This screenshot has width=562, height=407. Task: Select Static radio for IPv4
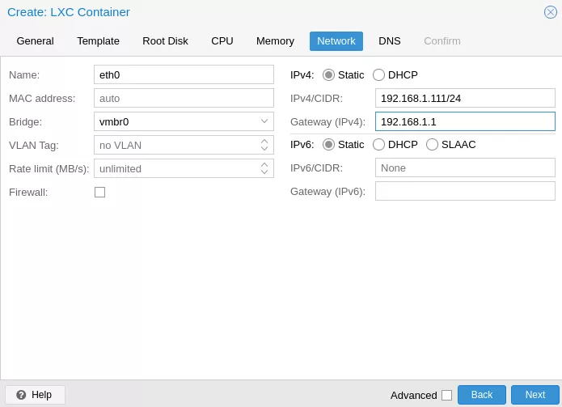328,75
